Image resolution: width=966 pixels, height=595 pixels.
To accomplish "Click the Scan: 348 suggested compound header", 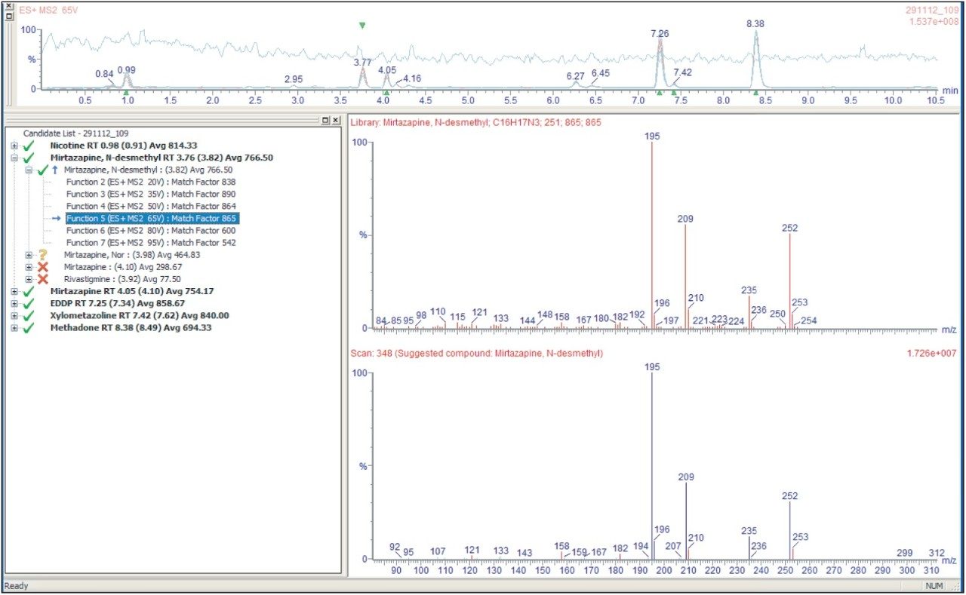I will [477, 353].
